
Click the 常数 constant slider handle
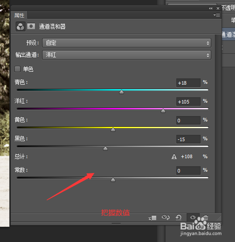(113, 180)
